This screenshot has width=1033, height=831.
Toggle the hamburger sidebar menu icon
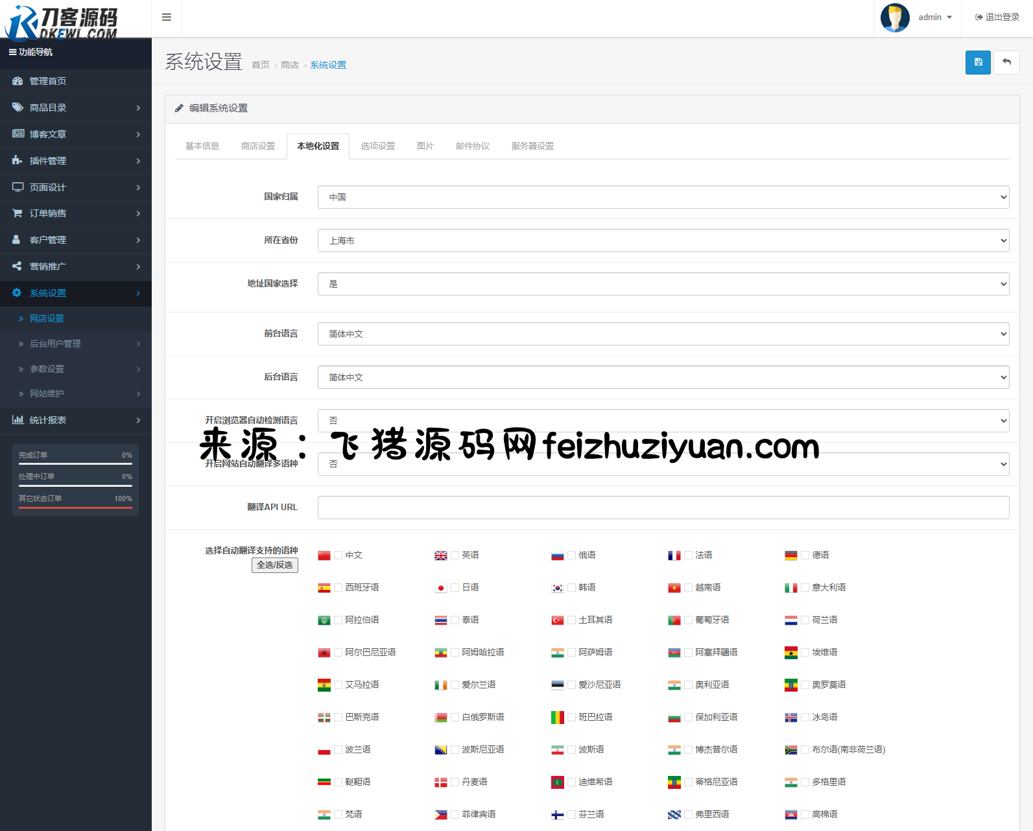[167, 18]
